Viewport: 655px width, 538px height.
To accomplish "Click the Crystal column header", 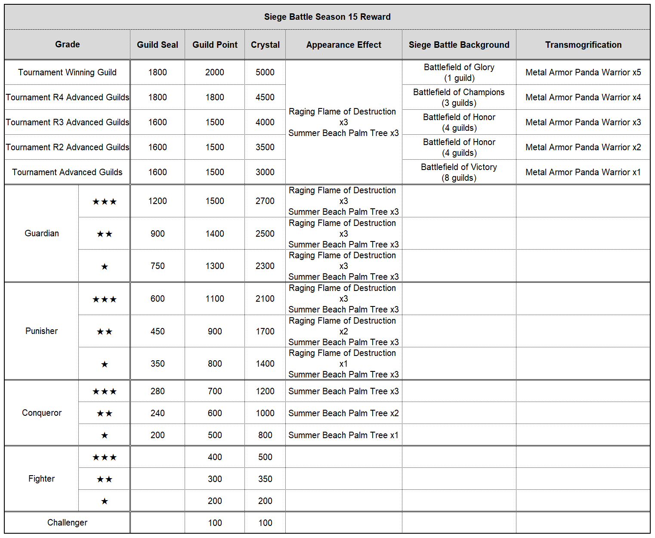I will click(x=265, y=45).
